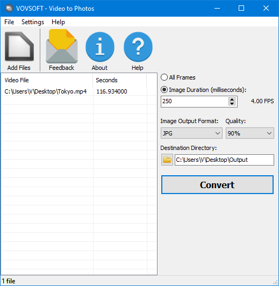This screenshot has width=279, height=286.
Task: Click the VOVSOFT app icon in title bar
Action: (9, 8)
